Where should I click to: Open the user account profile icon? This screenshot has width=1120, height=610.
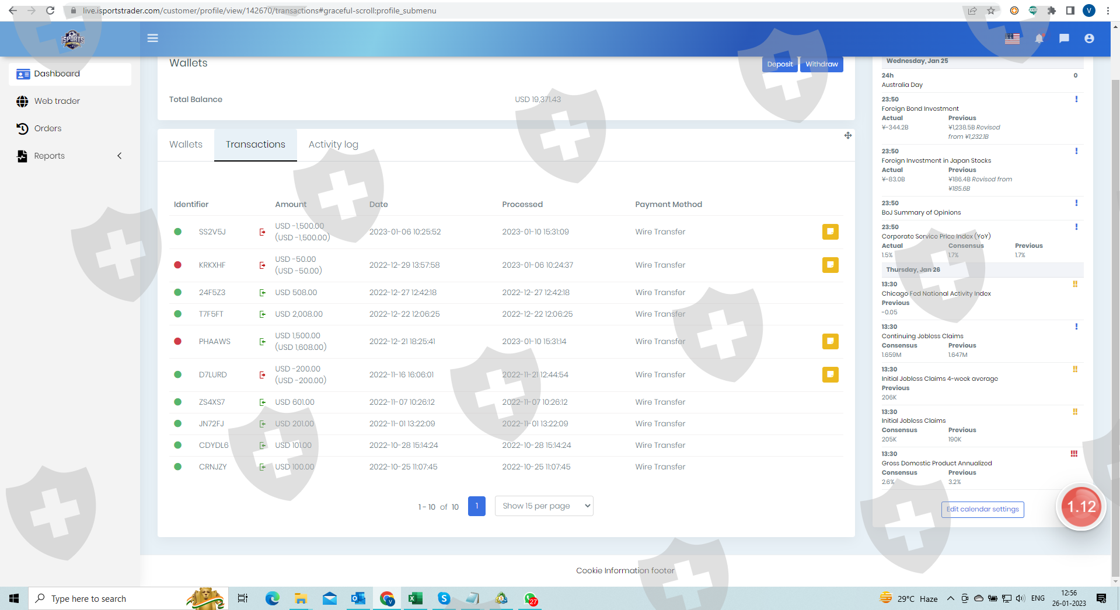tap(1089, 38)
